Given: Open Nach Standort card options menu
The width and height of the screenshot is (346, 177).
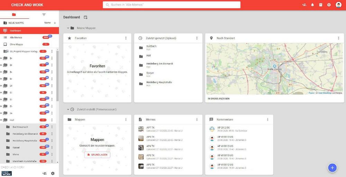Looking at the screenshot, I should point(338,38).
